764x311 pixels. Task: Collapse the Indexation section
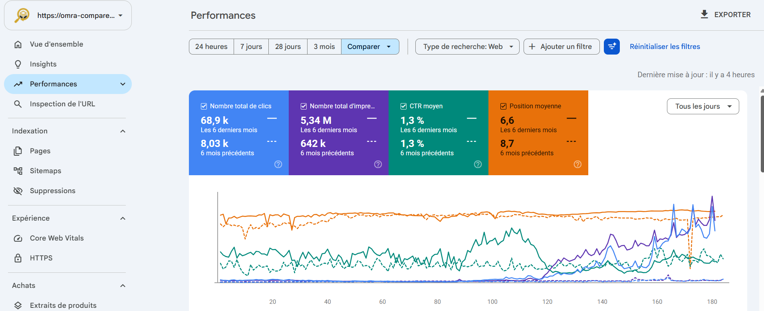123,131
